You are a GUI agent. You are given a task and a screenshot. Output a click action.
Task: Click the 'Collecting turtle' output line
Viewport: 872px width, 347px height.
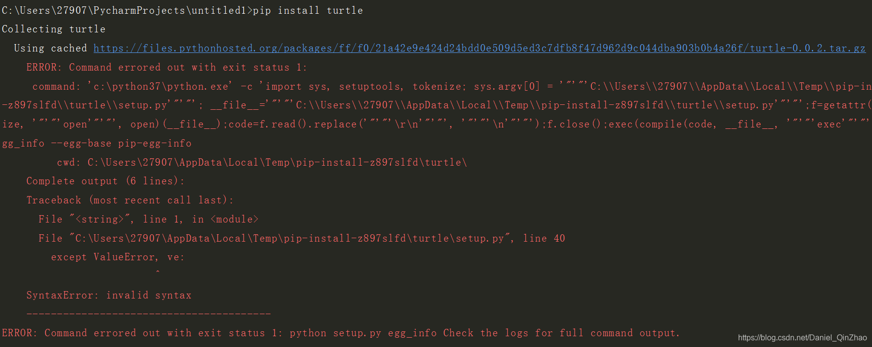point(53,29)
